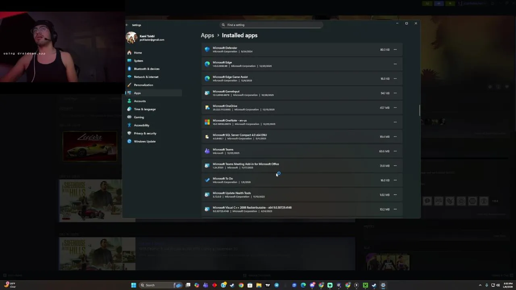Click the Microsoft OneNote app icon
This screenshot has width=516, height=290.
pyautogui.click(x=207, y=122)
